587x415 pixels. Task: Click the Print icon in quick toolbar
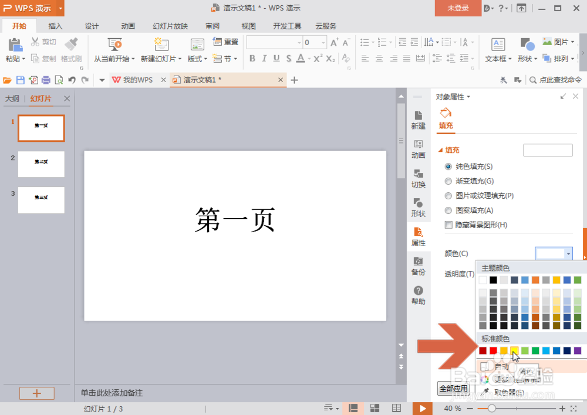[x=46, y=80]
